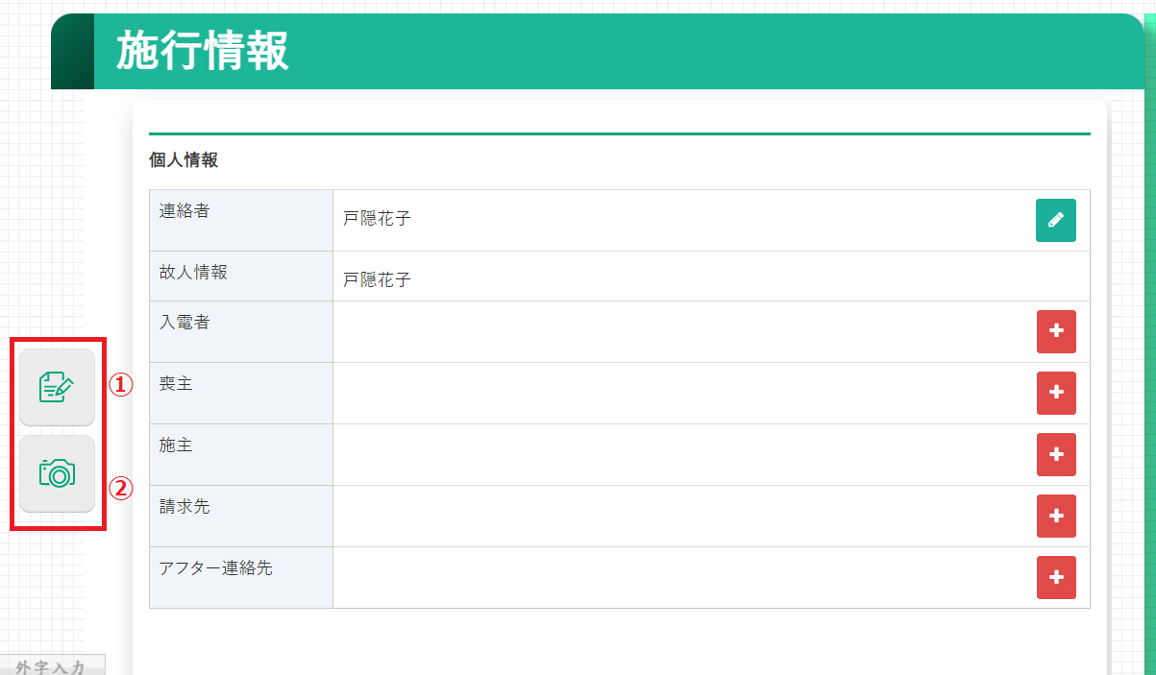Click the 連絡者 row label

click(184, 211)
